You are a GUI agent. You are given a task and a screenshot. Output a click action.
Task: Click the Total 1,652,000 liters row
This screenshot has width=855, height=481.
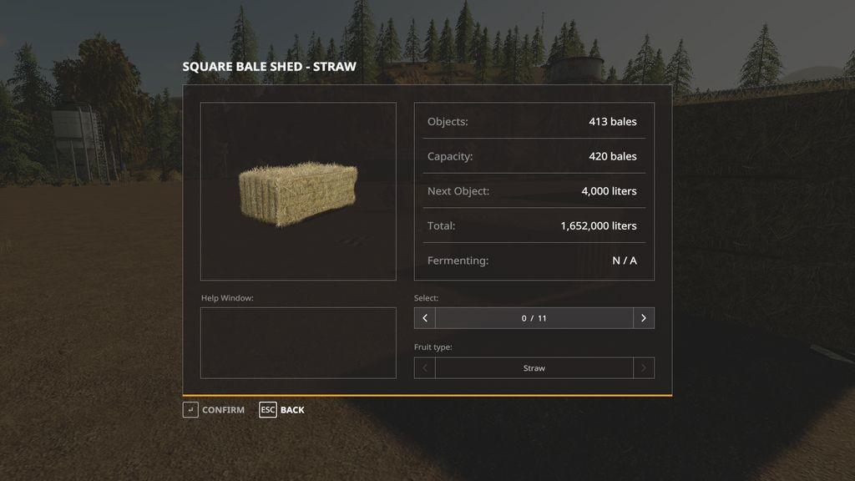point(534,226)
